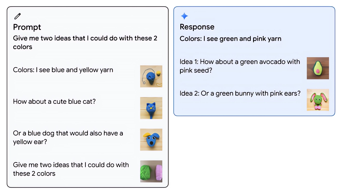Viewport: 342px width, 193px height.
Task: Click empty area below the Response panel
Action: tap(254, 155)
